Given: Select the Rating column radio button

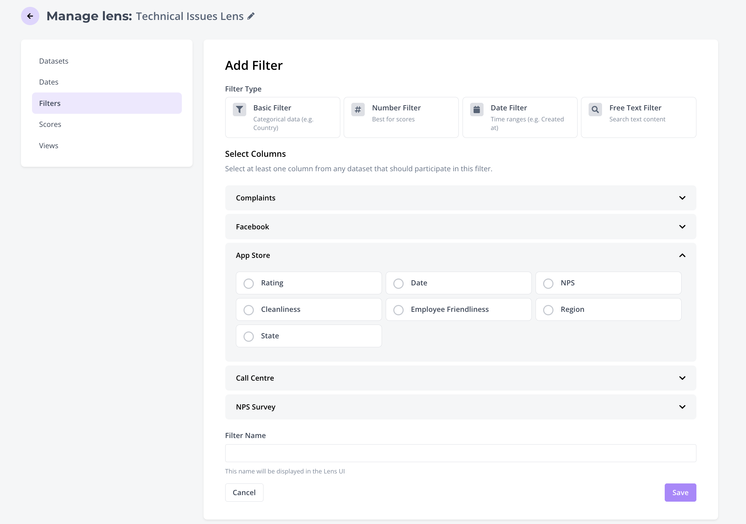Looking at the screenshot, I should tap(249, 283).
